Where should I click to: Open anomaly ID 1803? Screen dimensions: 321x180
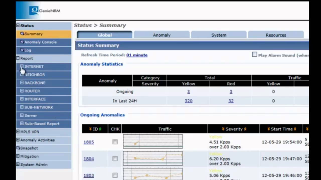tap(89, 175)
